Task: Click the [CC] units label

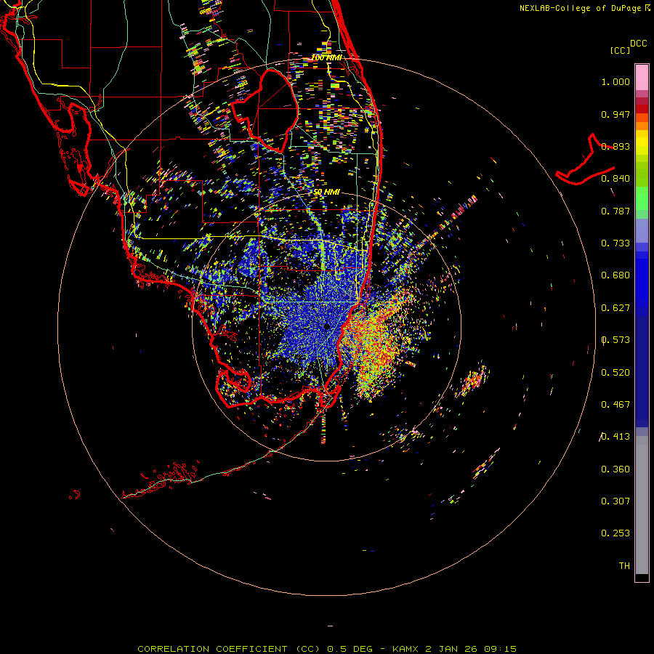Action: (620, 50)
